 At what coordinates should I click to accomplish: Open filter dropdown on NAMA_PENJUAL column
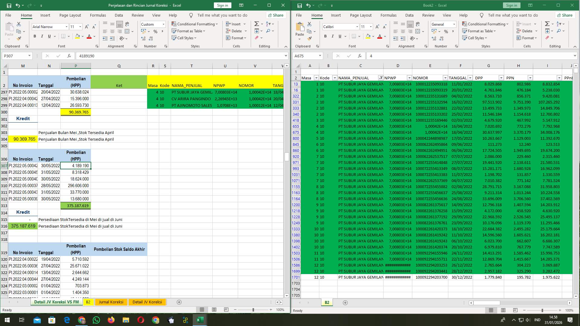380,78
